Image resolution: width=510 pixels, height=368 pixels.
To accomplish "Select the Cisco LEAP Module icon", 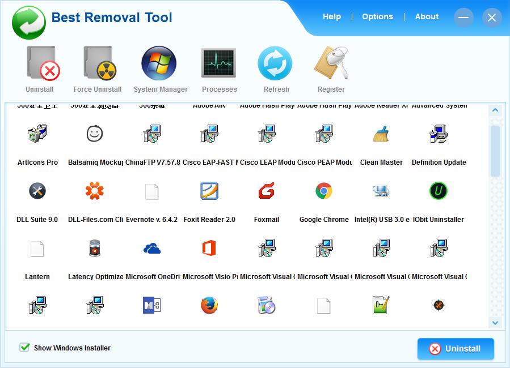I will click(x=267, y=134).
